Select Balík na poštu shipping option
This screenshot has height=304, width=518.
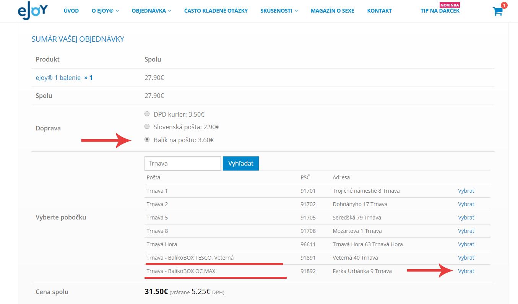click(147, 140)
